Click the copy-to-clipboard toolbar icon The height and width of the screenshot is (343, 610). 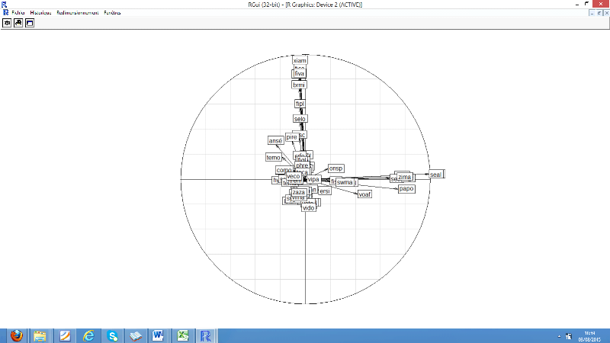pos(8,23)
